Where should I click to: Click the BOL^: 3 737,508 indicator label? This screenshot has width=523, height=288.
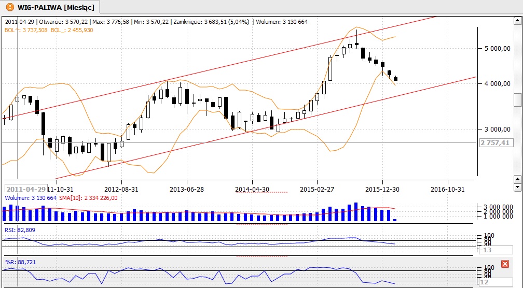tap(26, 30)
